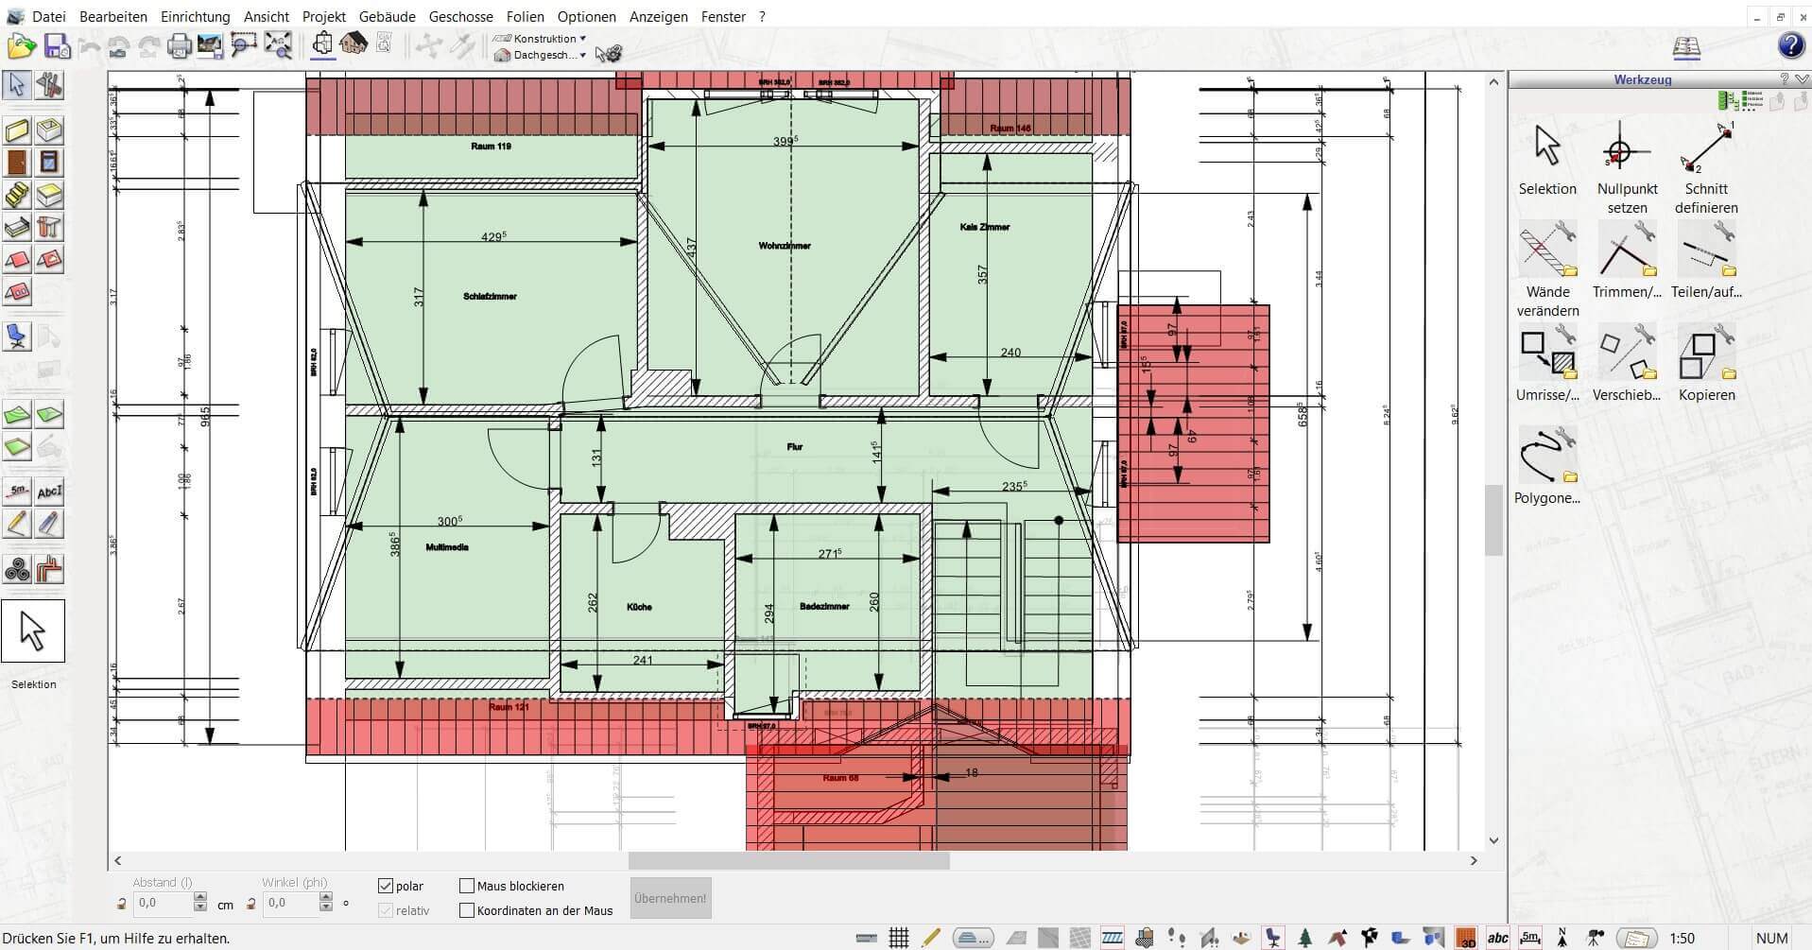Toggle north arrow display in status bar

(1562, 938)
